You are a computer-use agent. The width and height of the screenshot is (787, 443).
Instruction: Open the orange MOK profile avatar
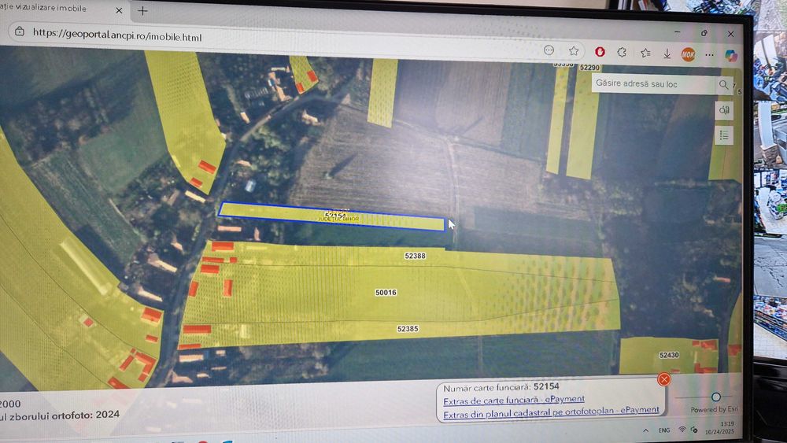pos(688,54)
